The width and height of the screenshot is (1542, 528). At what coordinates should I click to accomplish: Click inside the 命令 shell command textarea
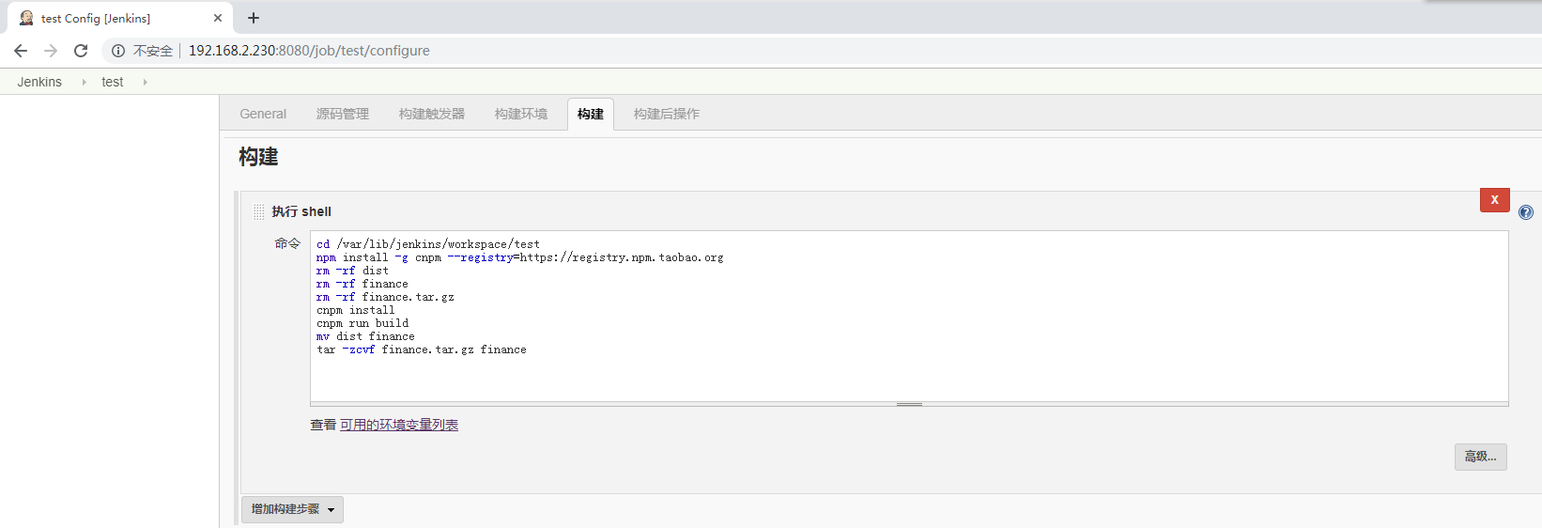click(909, 316)
